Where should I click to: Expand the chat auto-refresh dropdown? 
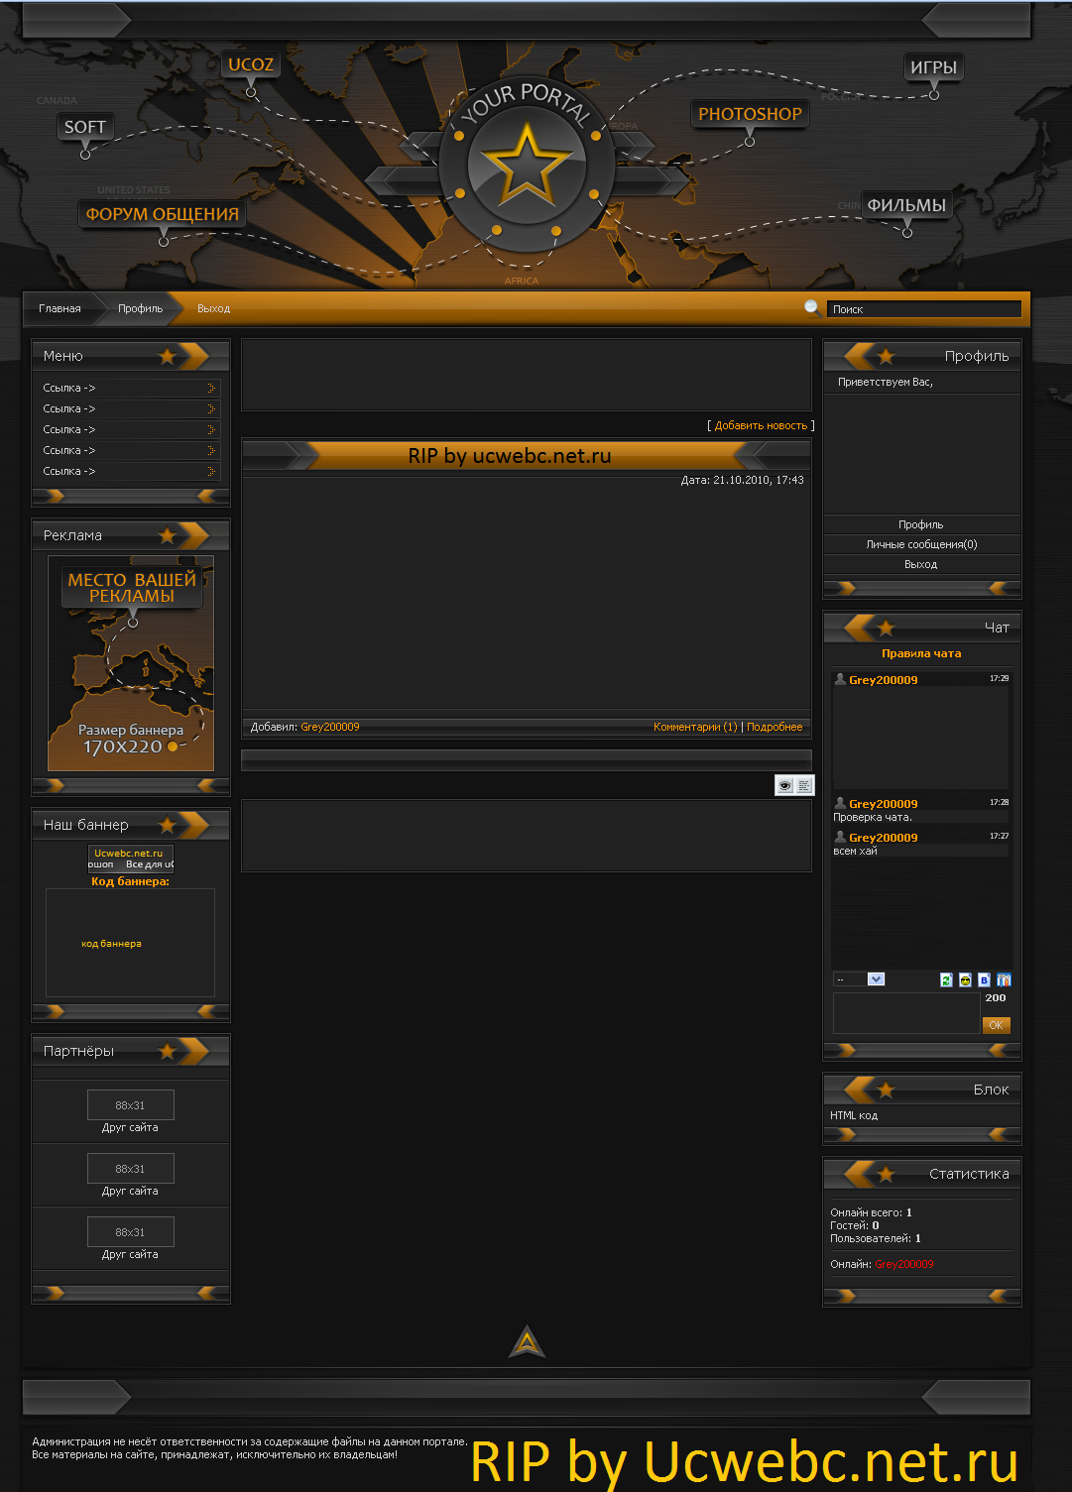(x=876, y=979)
